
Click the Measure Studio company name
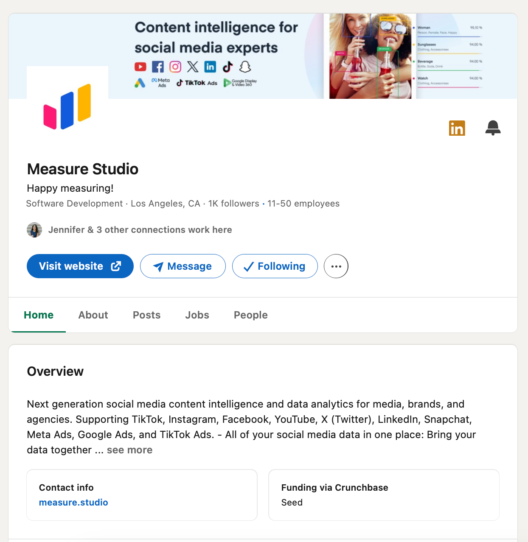click(83, 169)
